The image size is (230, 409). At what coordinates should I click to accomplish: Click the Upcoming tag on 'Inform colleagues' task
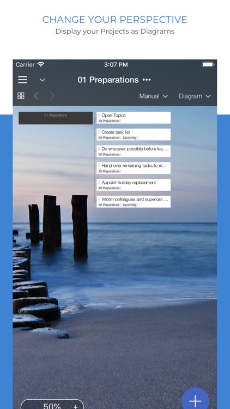coord(130,205)
